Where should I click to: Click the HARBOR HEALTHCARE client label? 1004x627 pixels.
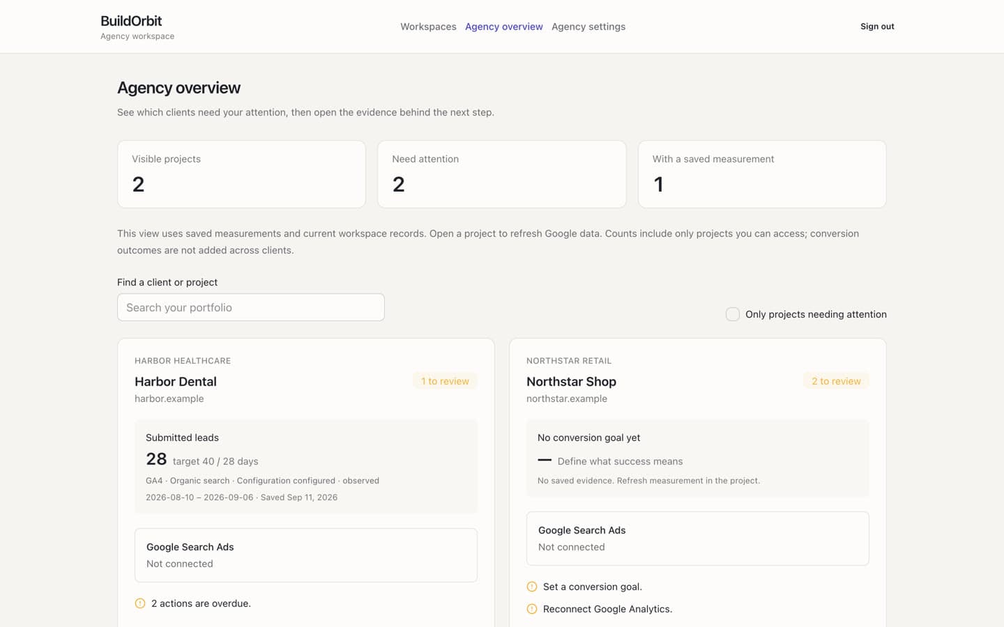pyautogui.click(x=183, y=361)
